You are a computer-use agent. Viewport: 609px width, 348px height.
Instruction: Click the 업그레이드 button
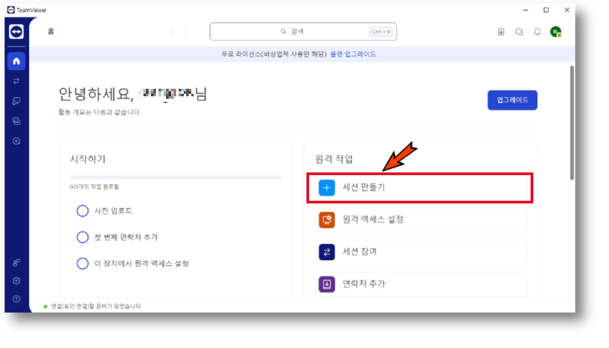click(512, 100)
